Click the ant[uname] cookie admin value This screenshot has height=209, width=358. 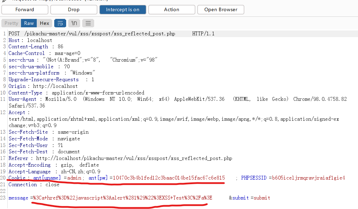click(x=74, y=178)
